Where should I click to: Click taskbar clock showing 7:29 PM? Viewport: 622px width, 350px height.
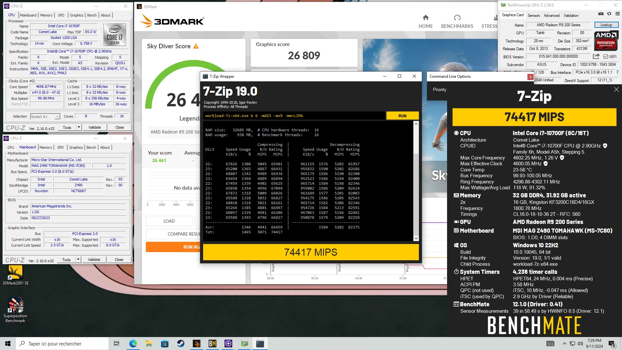tap(594, 344)
